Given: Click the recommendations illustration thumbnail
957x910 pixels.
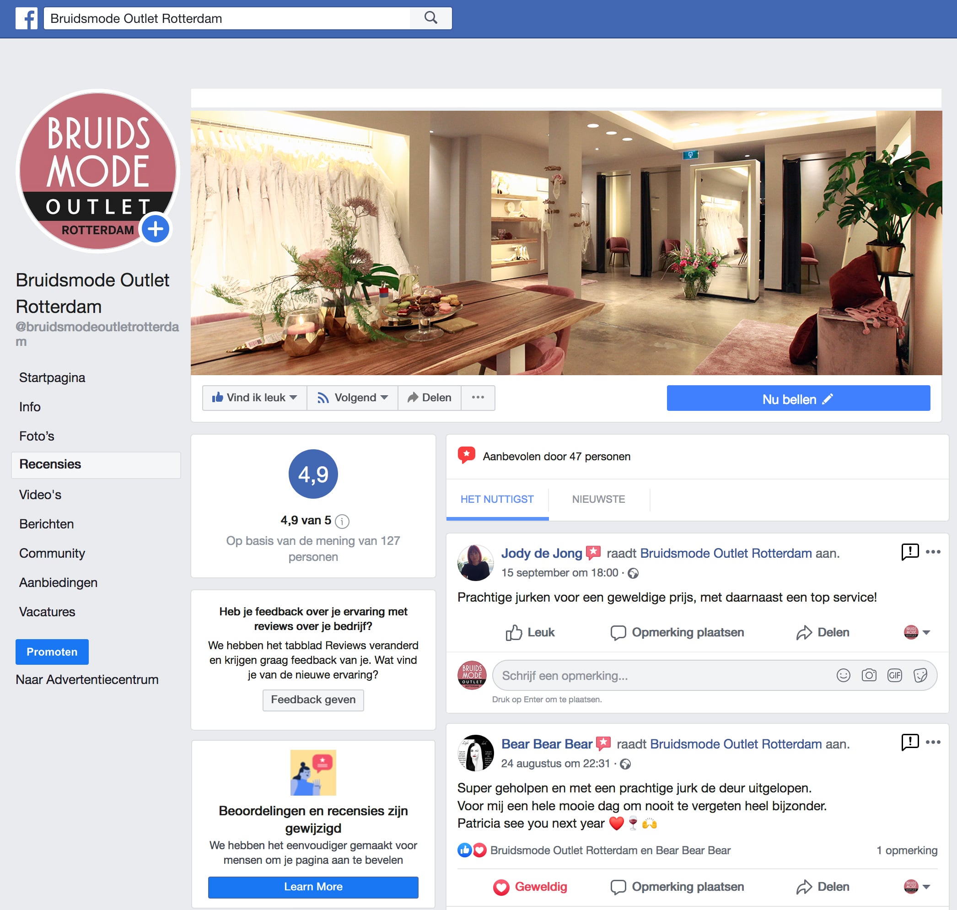Looking at the screenshot, I should tap(313, 772).
